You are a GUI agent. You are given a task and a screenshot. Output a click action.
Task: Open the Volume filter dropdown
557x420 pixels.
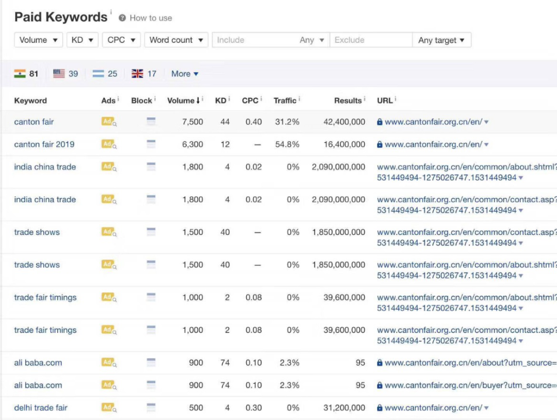[39, 40]
